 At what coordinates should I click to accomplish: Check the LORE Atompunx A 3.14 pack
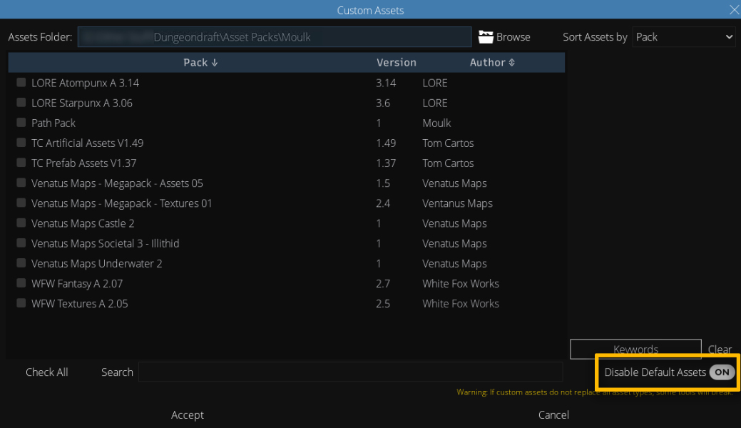point(21,83)
